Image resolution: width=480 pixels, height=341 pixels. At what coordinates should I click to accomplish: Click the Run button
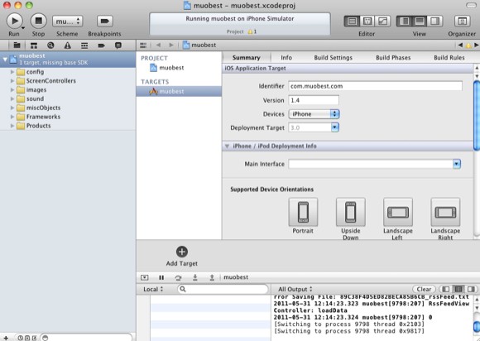(14, 21)
